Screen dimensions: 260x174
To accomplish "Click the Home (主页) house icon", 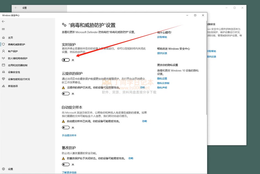I will point(3,37).
